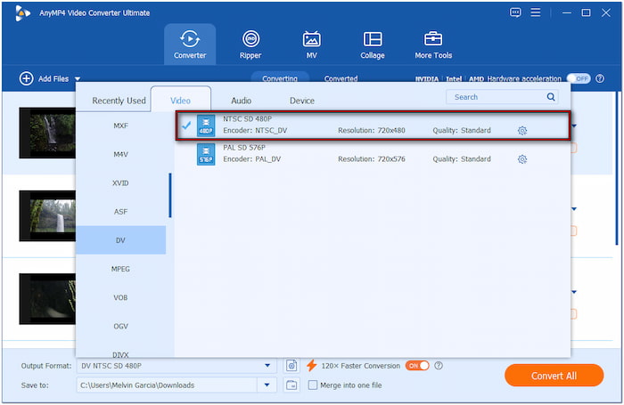Viewport: 624px width, 405px height.
Task: Click the second waterfall video thumbnail
Action: tap(47, 215)
